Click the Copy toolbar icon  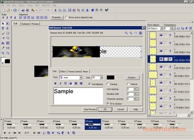point(60,10)
